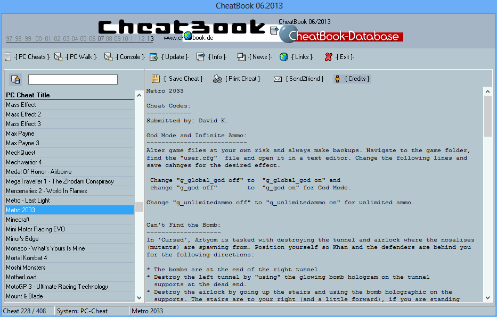Click the Links globe icon

point(284,57)
